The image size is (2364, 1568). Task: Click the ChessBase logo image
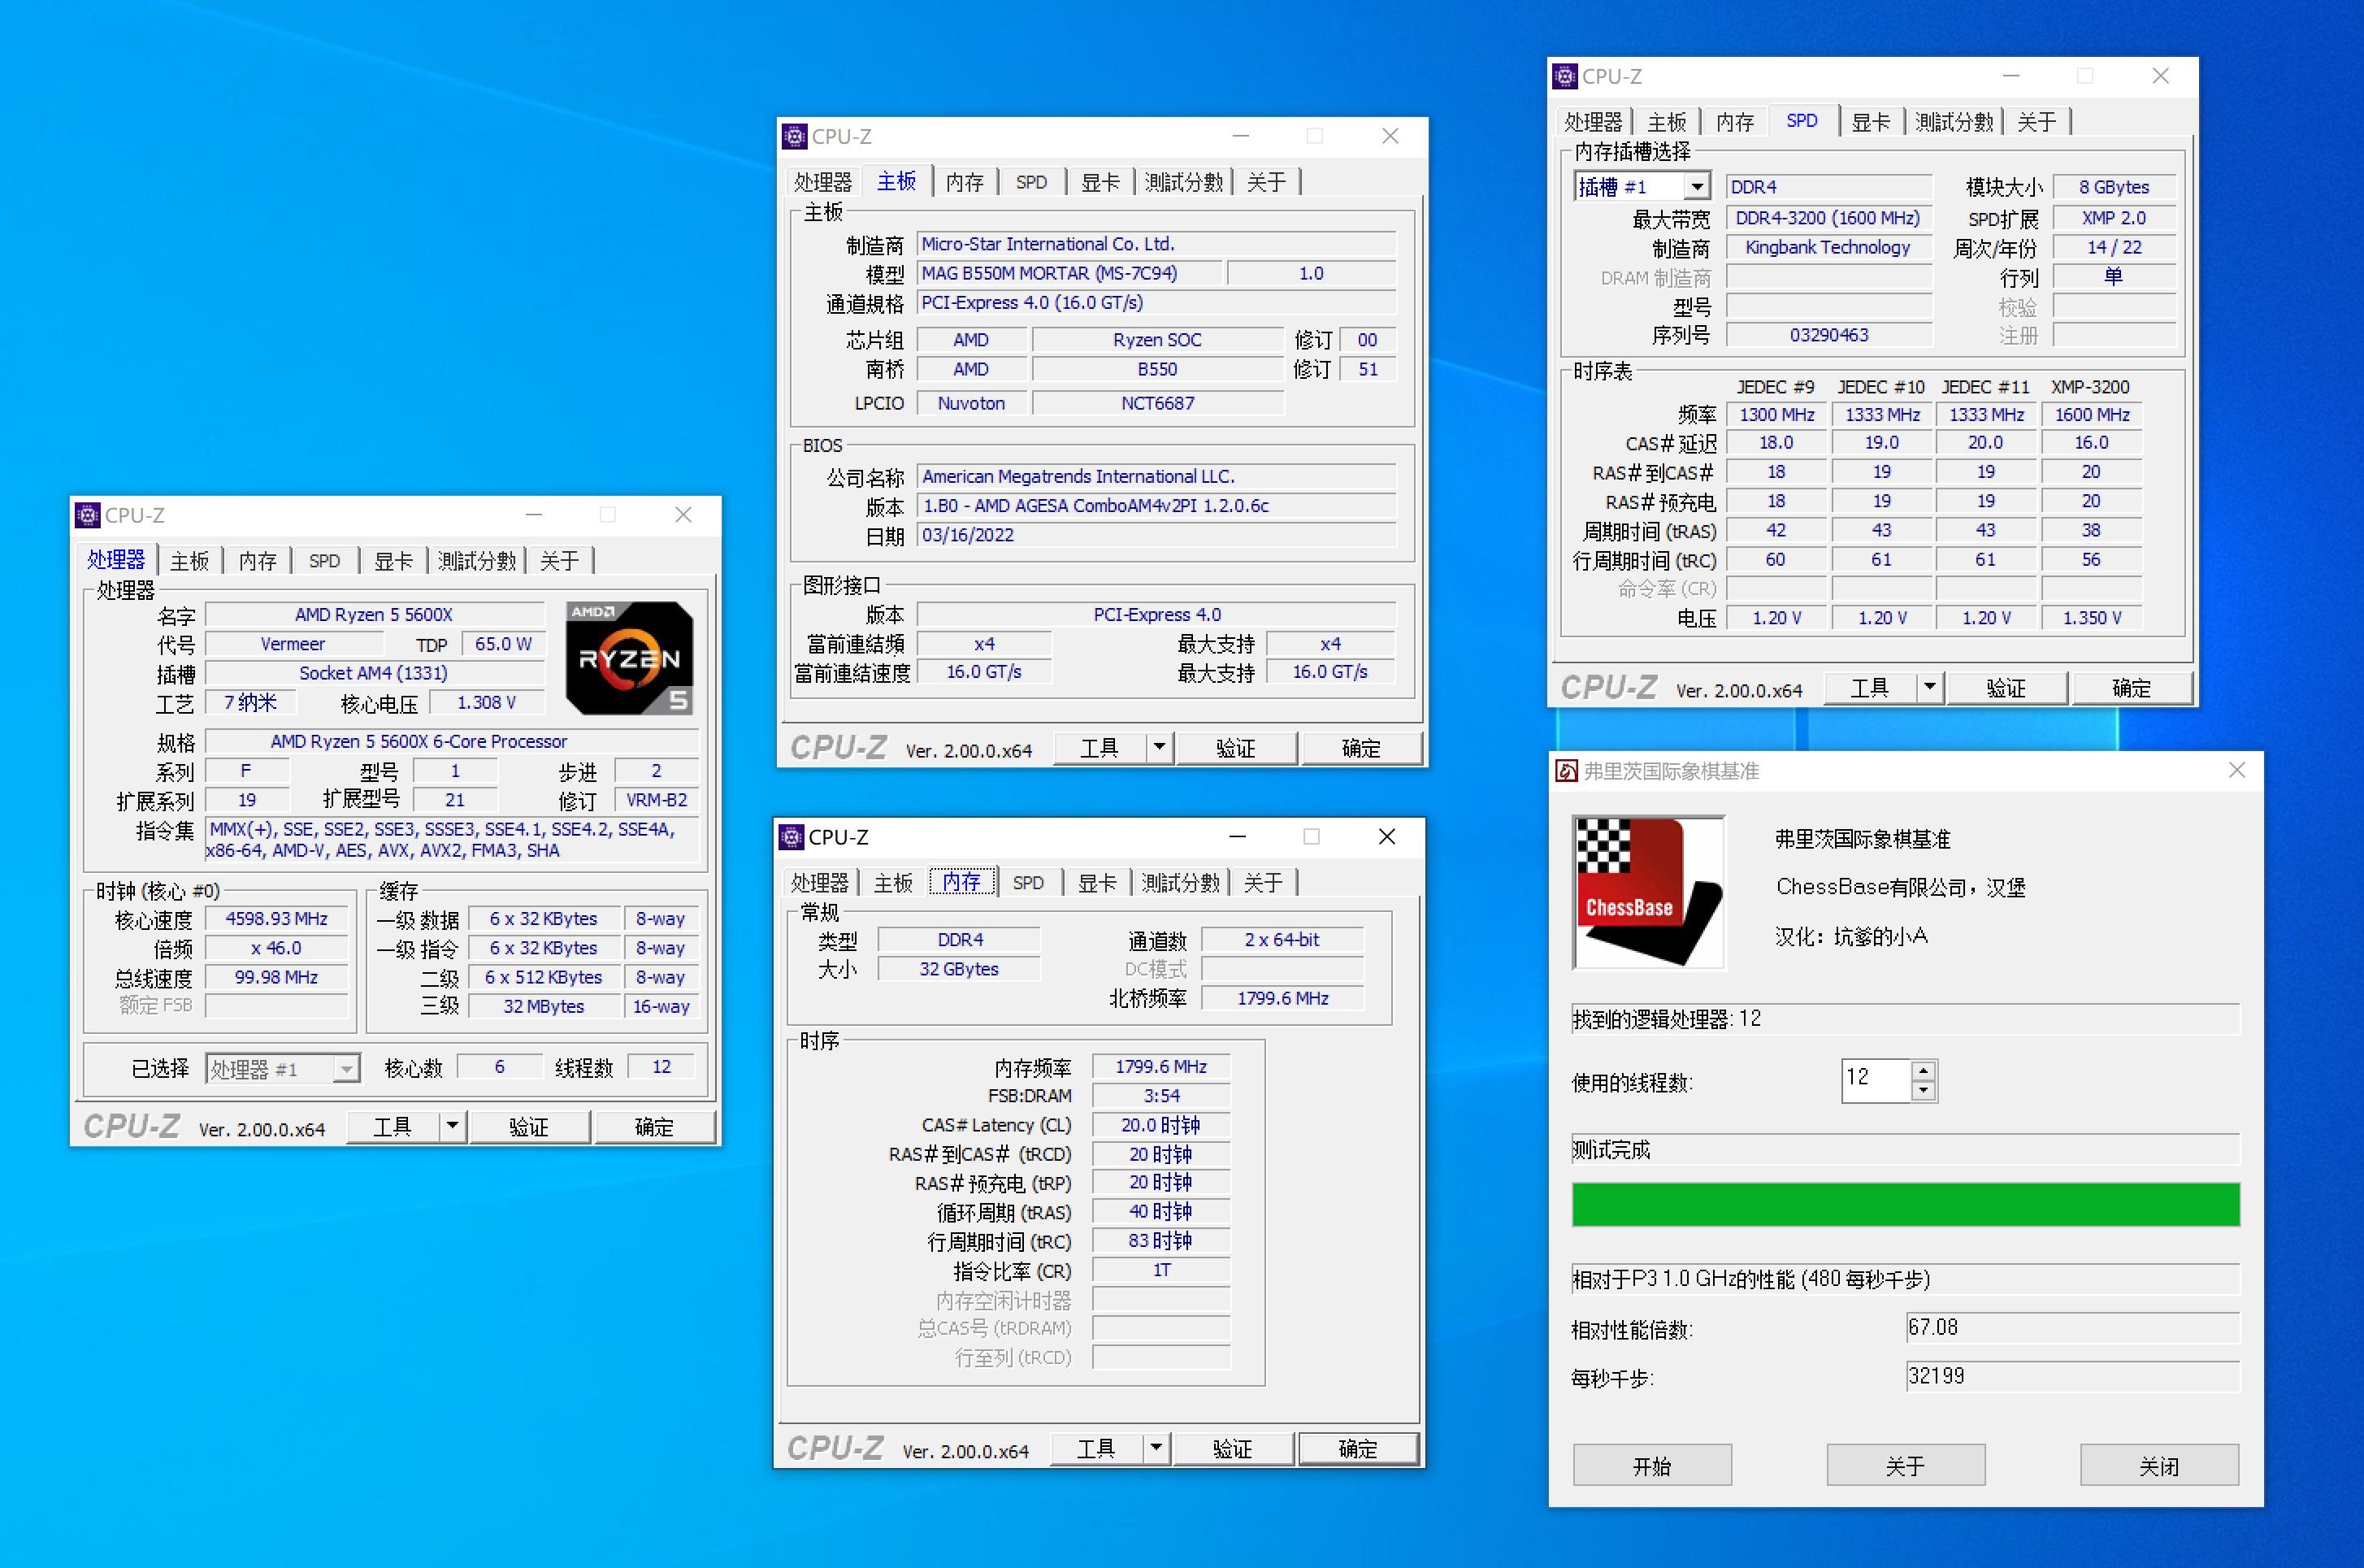pyautogui.click(x=1648, y=892)
